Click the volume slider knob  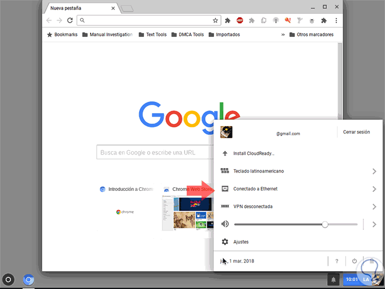325,224
